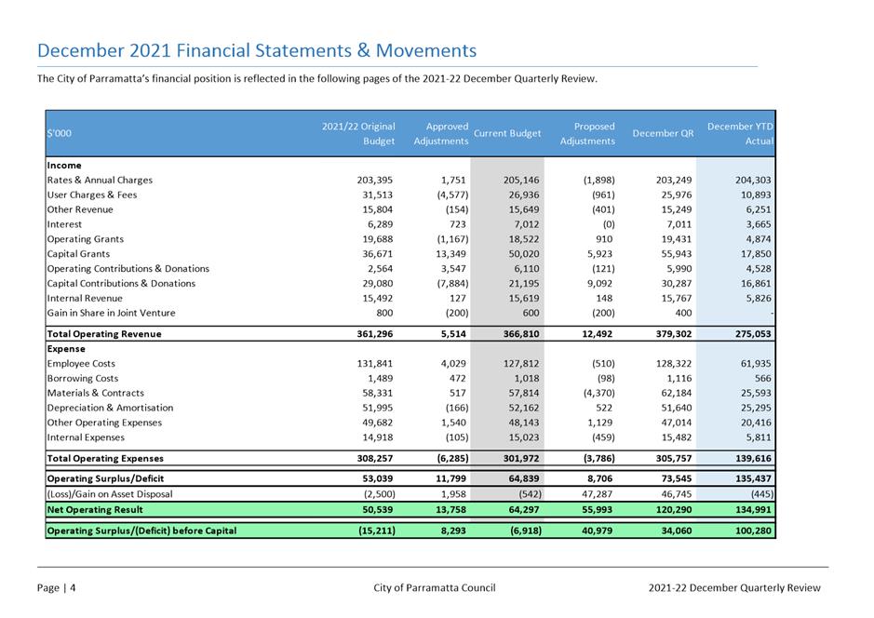Click the Expense section heading
Screen dimensions: 874x618
(x=66, y=349)
